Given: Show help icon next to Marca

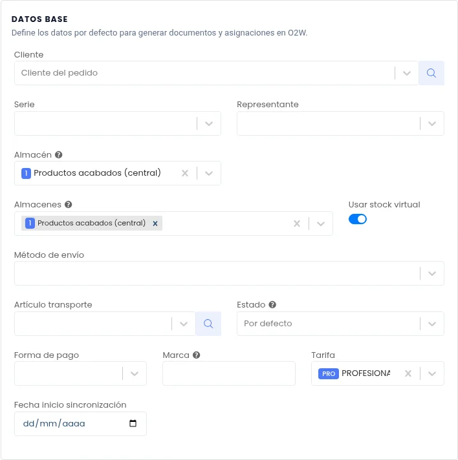Looking at the screenshot, I should click(x=197, y=355).
